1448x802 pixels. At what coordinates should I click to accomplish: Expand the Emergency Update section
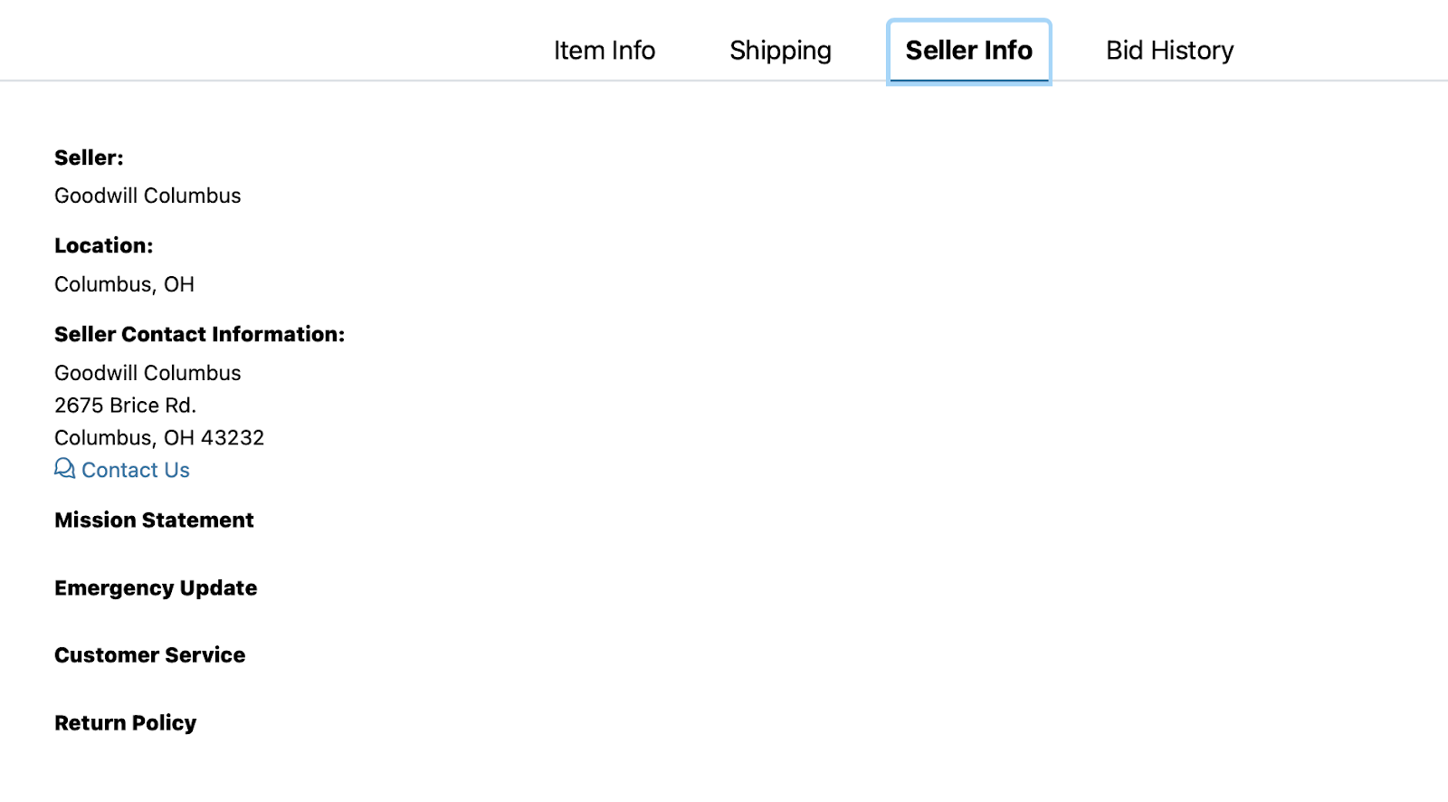pyautogui.click(x=156, y=588)
